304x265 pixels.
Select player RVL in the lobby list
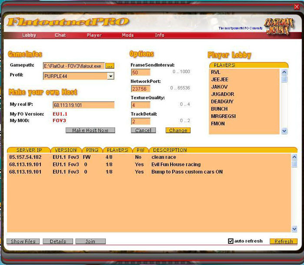[x=244, y=72]
